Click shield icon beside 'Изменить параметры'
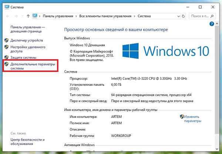The width and height of the screenshot is (222, 154). (182, 117)
